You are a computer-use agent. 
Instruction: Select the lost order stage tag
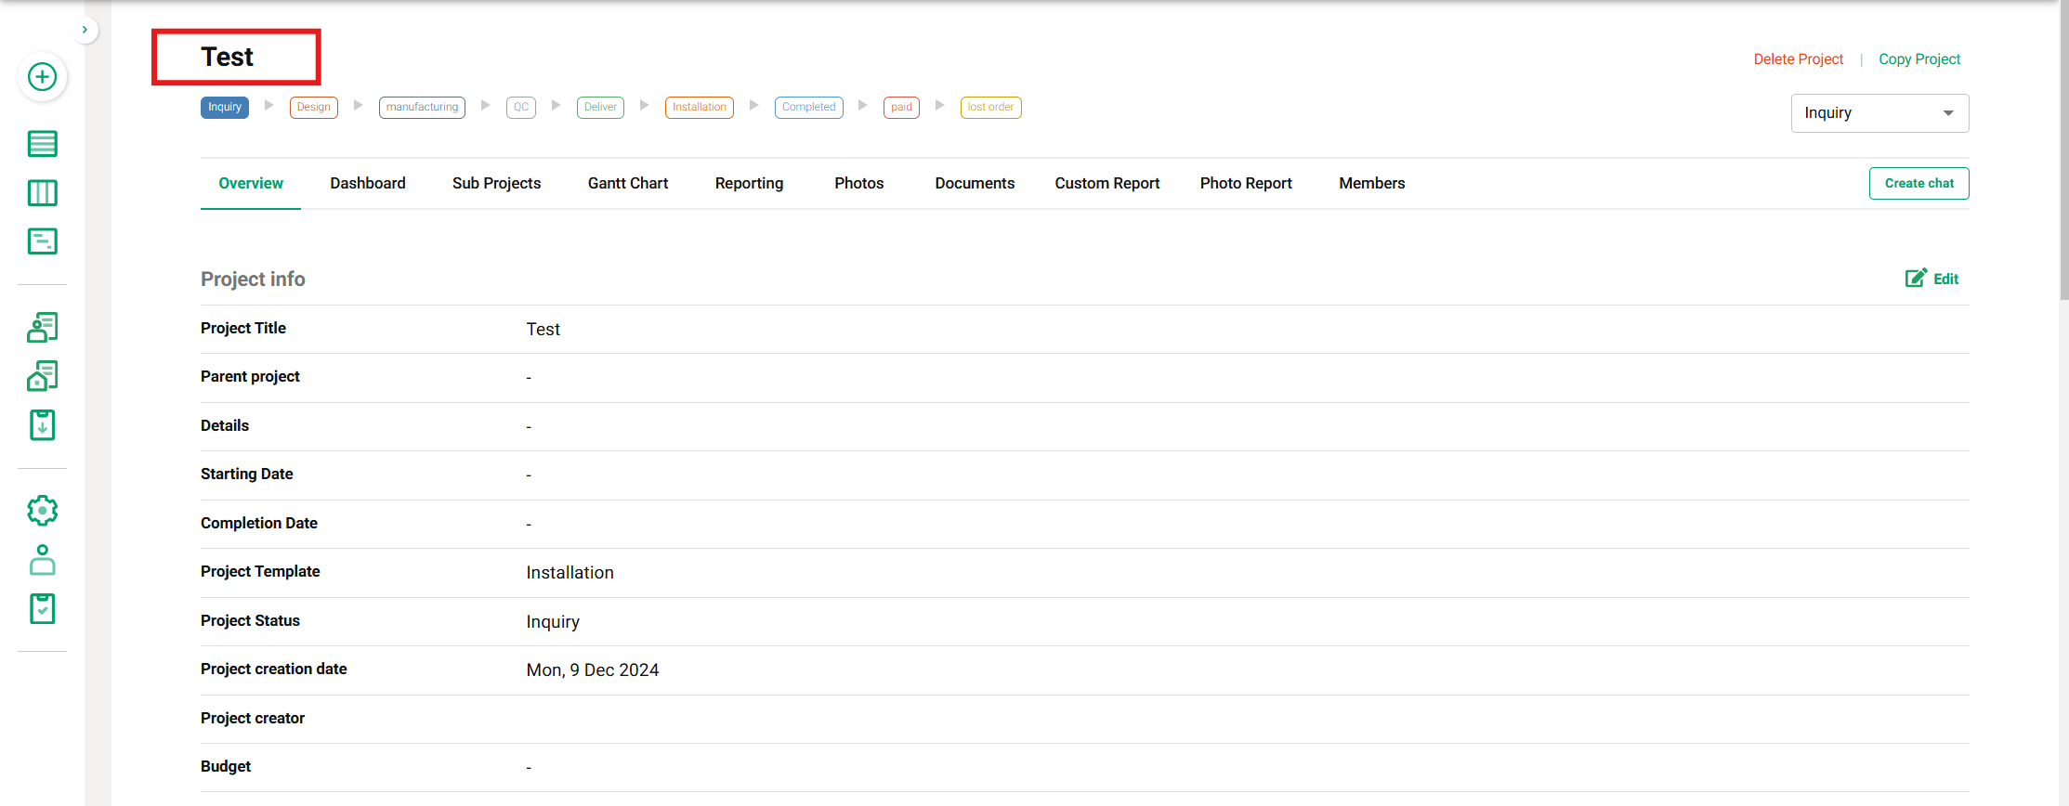[990, 108]
